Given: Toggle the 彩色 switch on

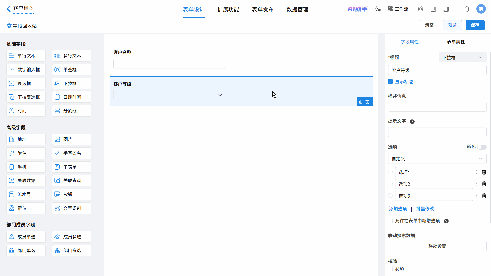Looking at the screenshot, I should pos(482,147).
